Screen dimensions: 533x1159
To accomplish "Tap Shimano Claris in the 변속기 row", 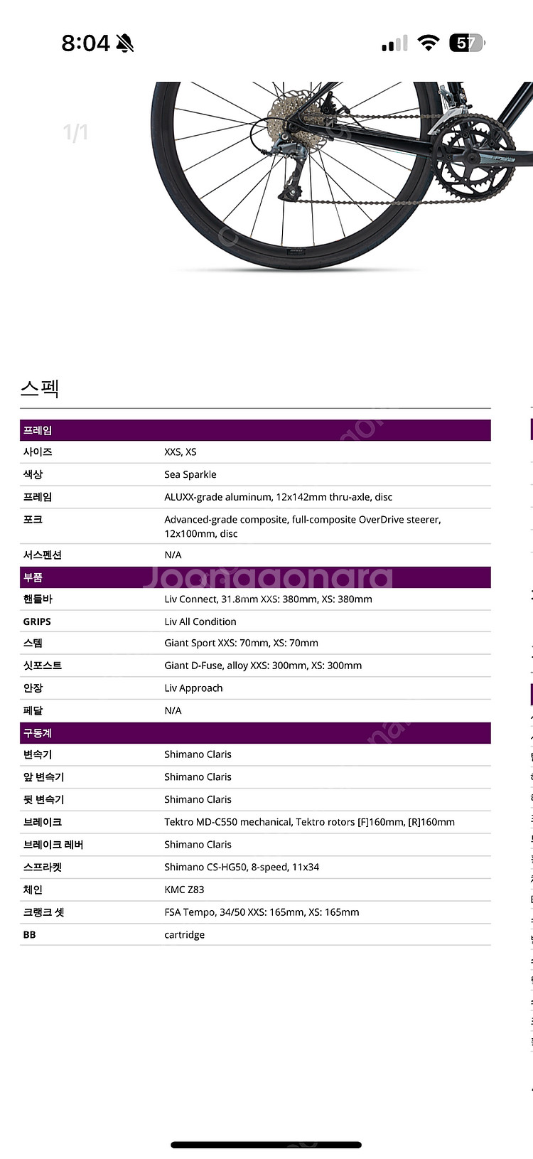I will 198,754.
